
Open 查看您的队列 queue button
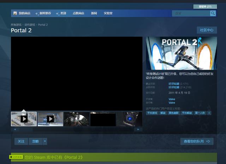[x=197, y=141]
